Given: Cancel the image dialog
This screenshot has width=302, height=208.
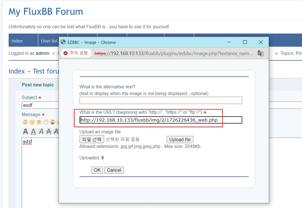Looking at the screenshot, I should point(114,170).
